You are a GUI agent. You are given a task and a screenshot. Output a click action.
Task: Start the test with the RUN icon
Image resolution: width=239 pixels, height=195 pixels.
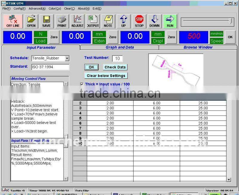click(170, 21)
